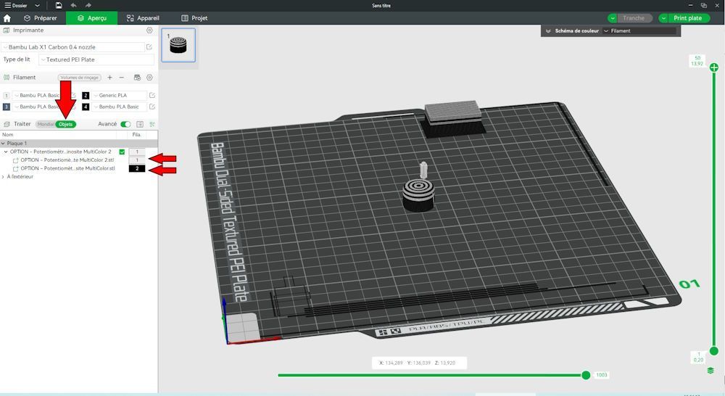Click the compare presets icon after Avancé
Image resolution: width=725 pixels, height=396 pixels.
[152, 124]
